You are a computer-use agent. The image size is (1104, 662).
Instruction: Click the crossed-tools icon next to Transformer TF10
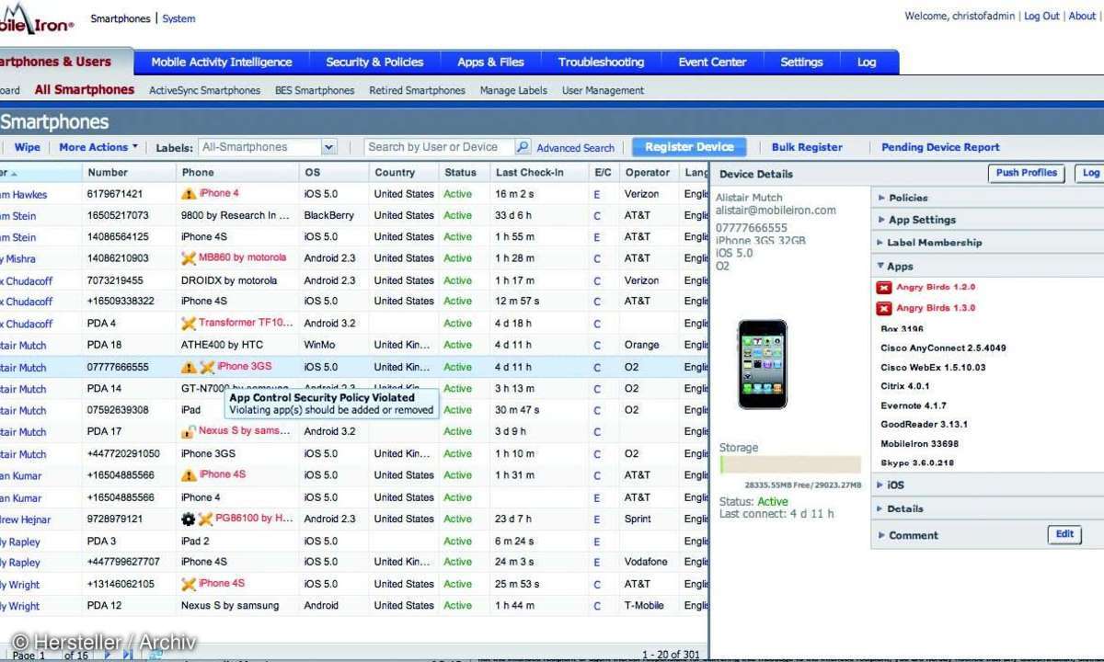coord(189,324)
